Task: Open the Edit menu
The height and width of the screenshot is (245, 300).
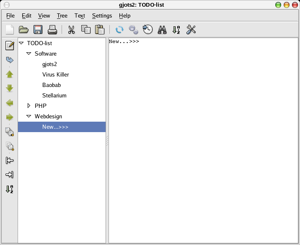Action: (x=26, y=15)
